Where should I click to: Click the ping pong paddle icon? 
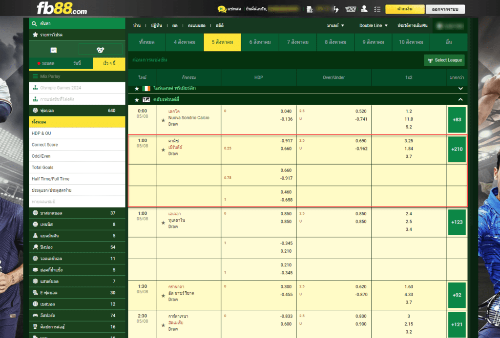[35, 247]
